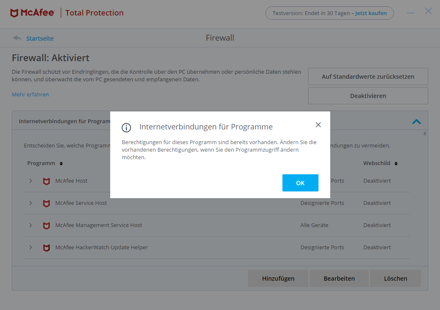Click Hinzufügen button

(278, 279)
